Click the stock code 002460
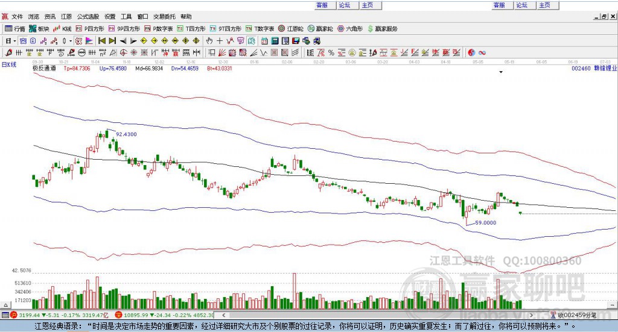The width and height of the screenshot is (618, 332). click(x=581, y=69)
